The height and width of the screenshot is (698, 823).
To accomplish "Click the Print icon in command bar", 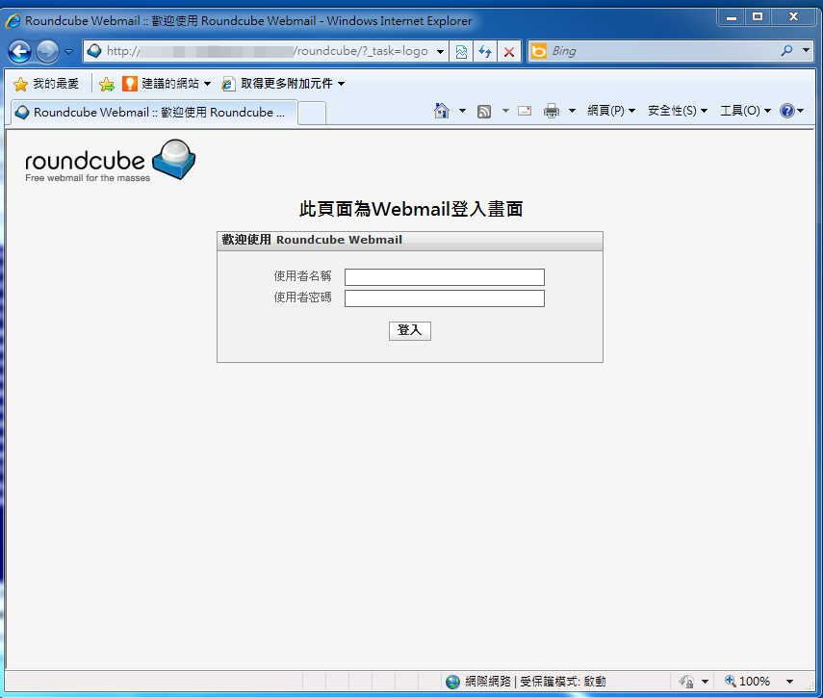I will [x=551, y=111].
